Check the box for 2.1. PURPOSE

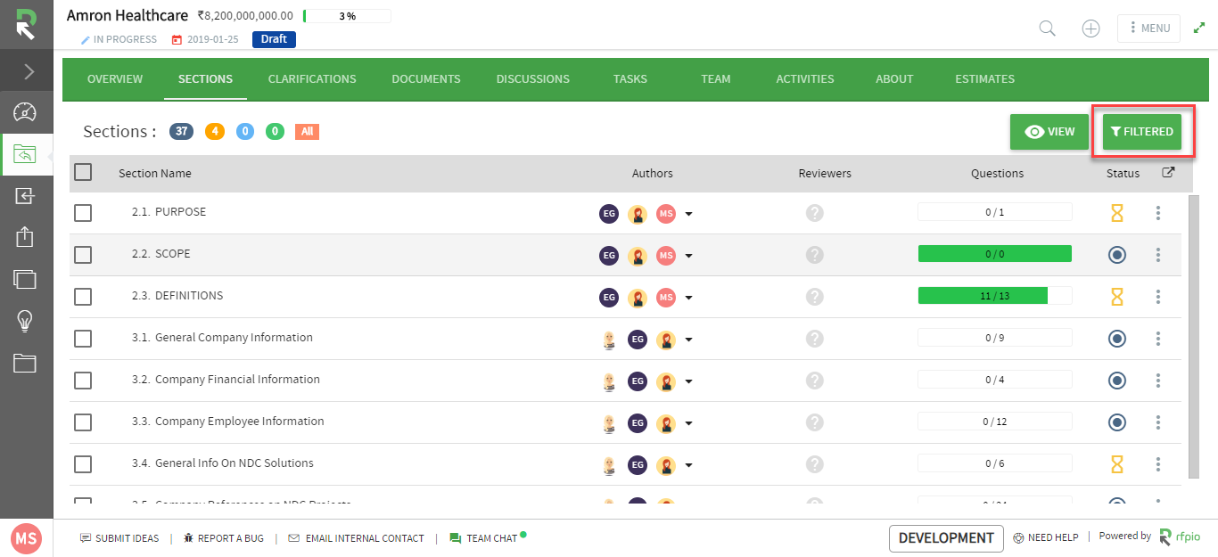click(83, 213)
